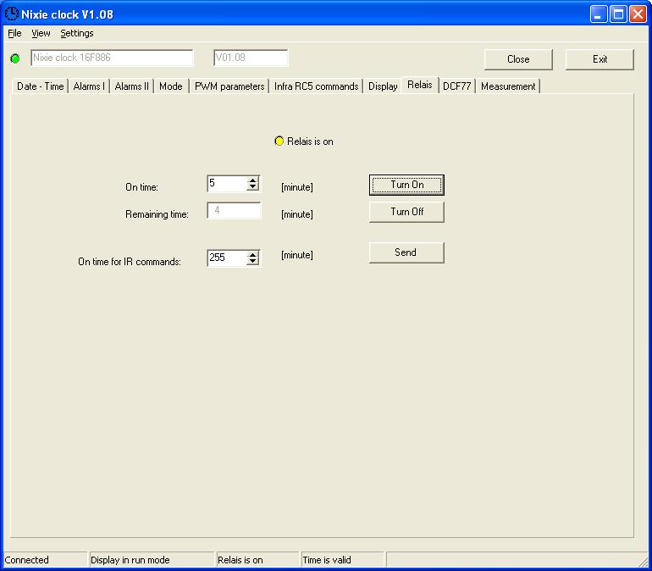Minimize the Nixie clock window
This screenshot has height=571, width=652.
coord(599,14)
